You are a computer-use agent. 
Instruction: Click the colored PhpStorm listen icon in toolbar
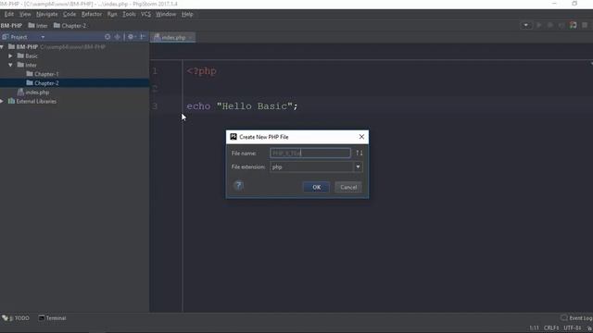(574, 25)
